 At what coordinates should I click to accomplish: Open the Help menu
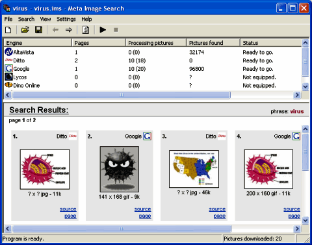click(x=86, y=19)
